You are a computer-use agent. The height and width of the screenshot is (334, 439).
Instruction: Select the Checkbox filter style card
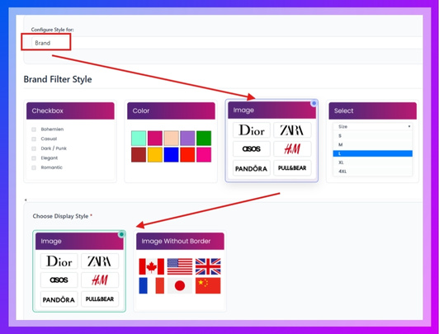point(70,141)
